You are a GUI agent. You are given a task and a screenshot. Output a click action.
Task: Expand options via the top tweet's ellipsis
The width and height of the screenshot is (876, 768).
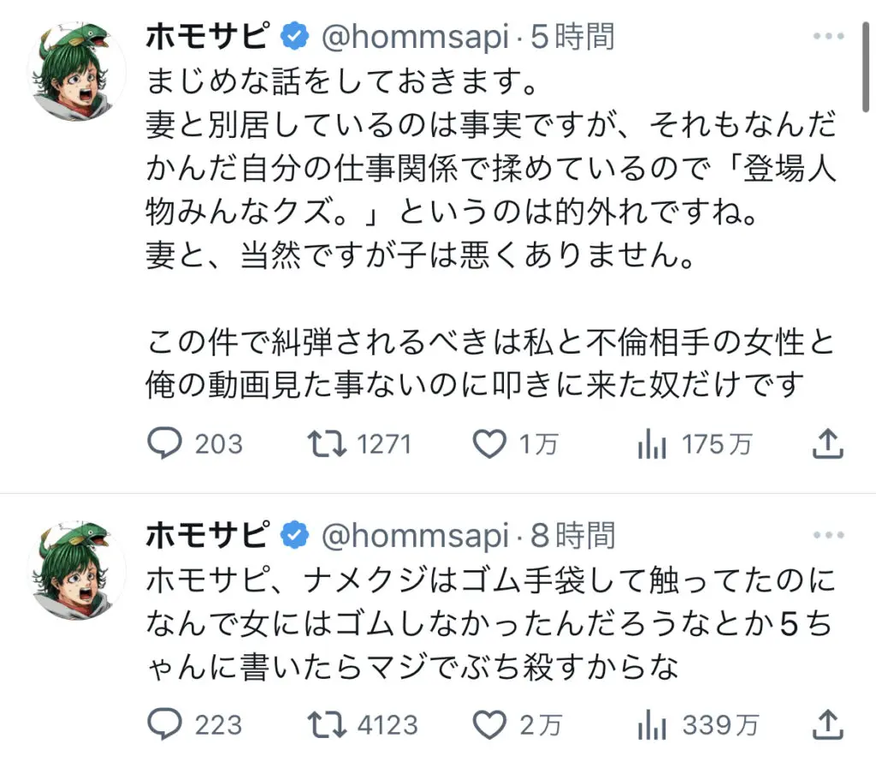point(828,34)
